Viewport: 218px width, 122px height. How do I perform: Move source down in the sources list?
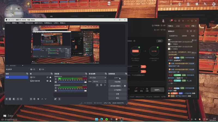(x=46, y=99)
